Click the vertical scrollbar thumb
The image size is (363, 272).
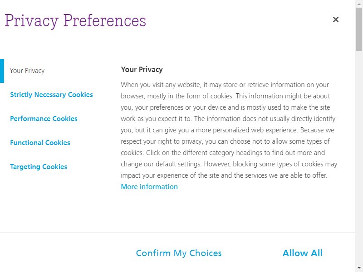pos(359,29)
